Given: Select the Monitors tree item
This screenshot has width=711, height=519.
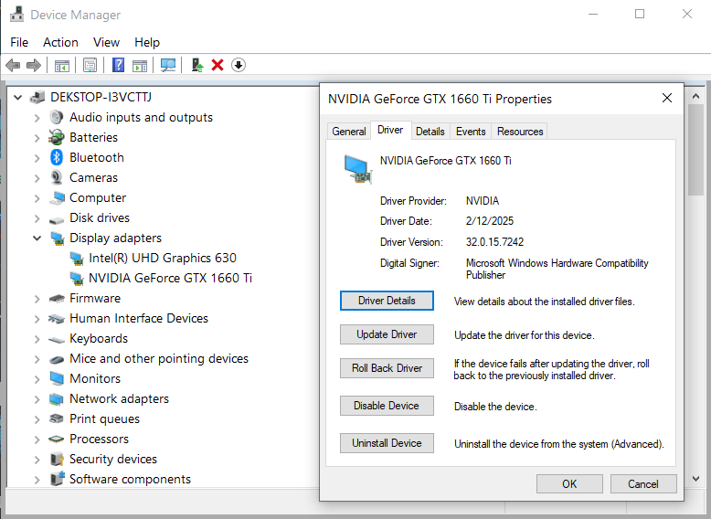Looking at the screenshot, I should tap(95, 378).
